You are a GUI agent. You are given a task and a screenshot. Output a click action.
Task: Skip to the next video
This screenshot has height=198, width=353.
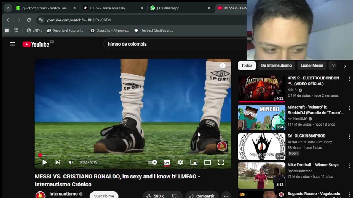[58, 162]
